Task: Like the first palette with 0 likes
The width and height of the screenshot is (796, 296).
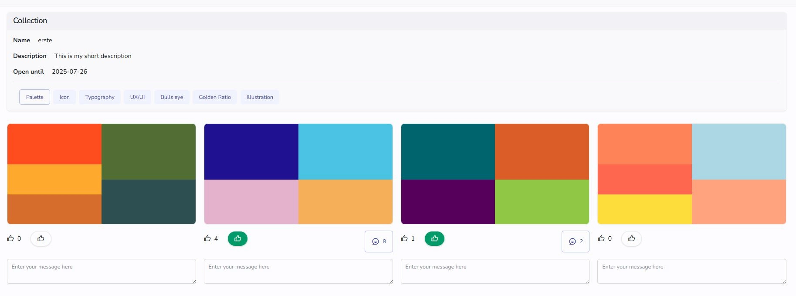Action: point(41,238)
